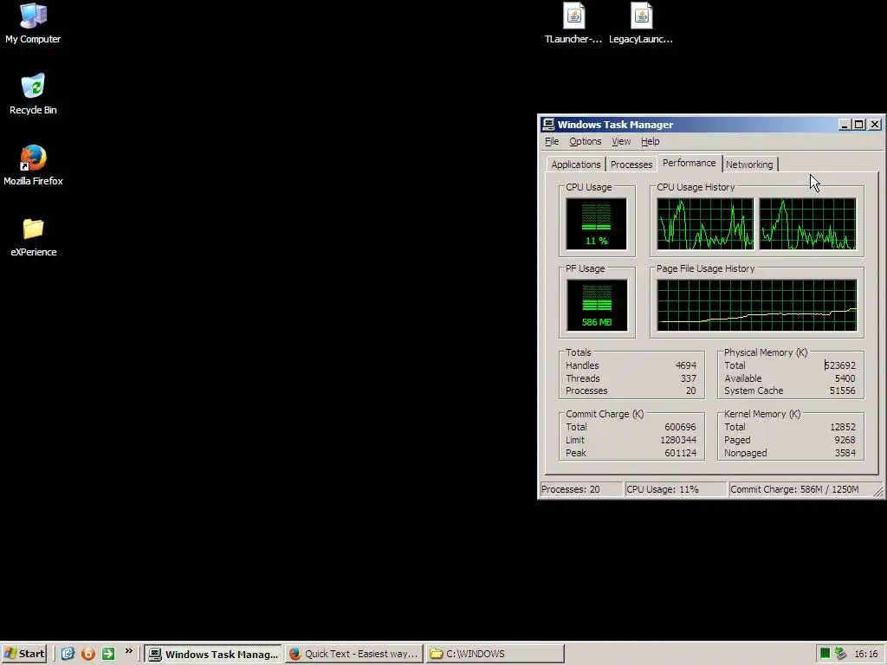
Task: Click the PF Usage 586 MB gauge
Action: 596,306
